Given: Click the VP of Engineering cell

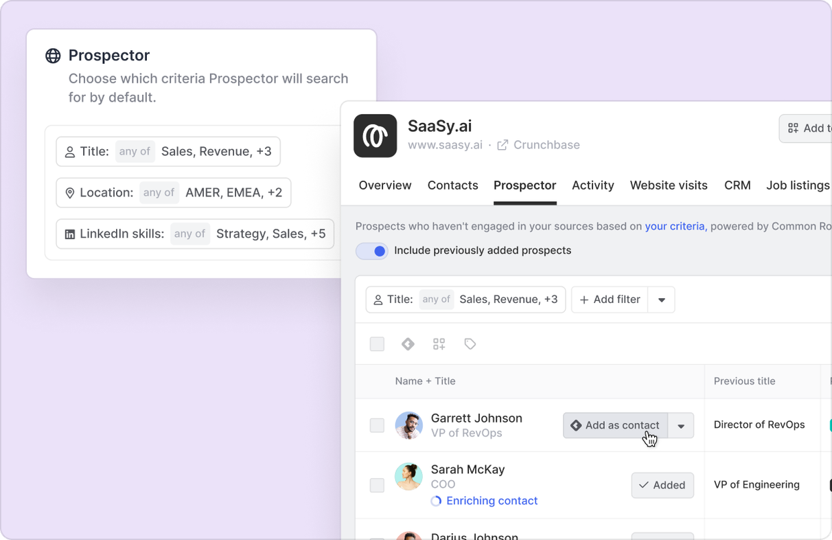Looking at the screenshot, I should [756, 484].
